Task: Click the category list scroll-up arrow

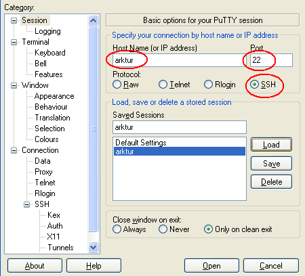Action: pos(93,21)
